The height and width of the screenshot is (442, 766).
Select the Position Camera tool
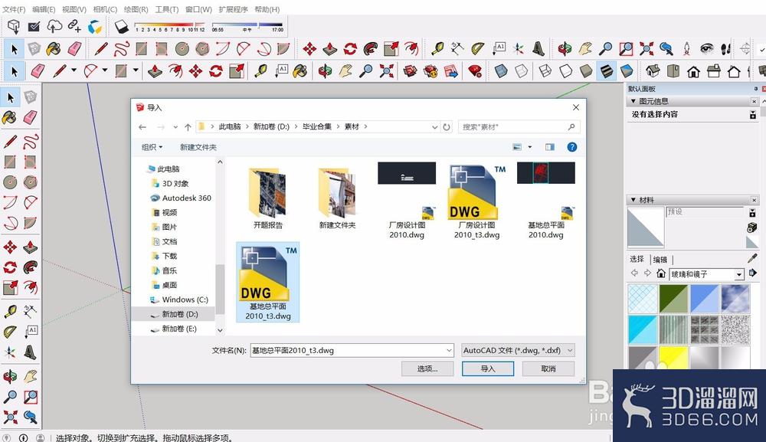[686, 48]
